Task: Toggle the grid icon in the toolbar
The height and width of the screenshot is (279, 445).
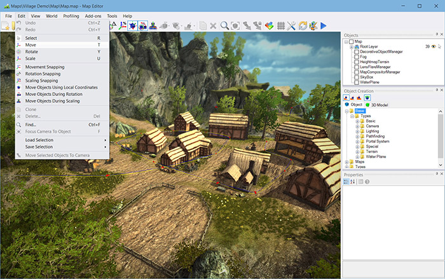Action: click(x=281, y=26)
